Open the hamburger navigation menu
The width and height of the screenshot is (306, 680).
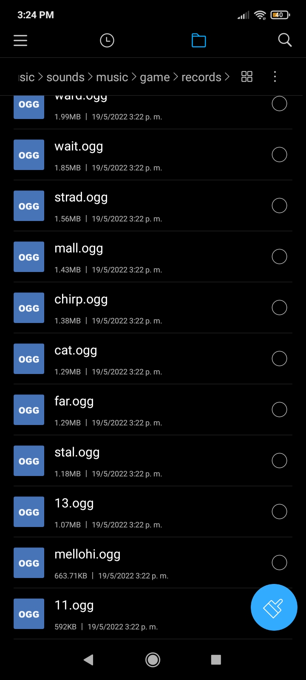pyautogui.click(x=20, y=40)
